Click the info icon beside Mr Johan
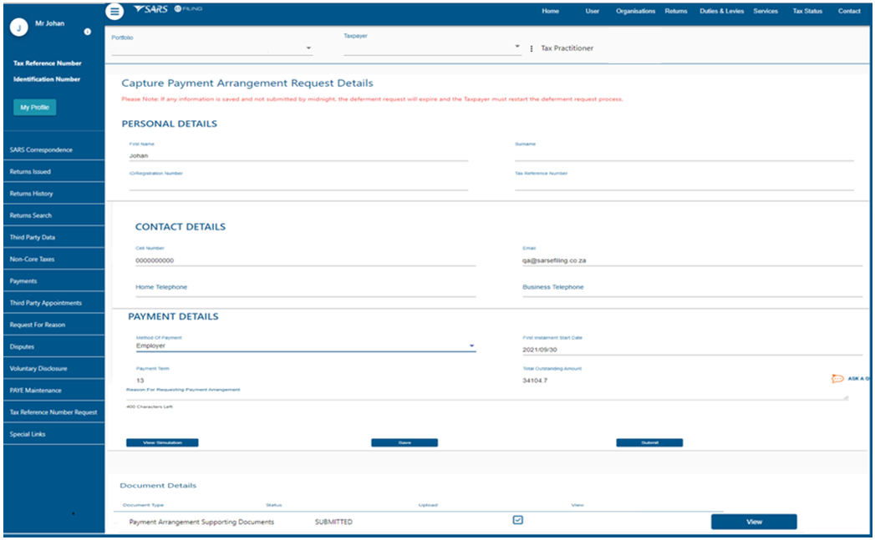Screen dimensions: 875x540 [x=88, y=32]
